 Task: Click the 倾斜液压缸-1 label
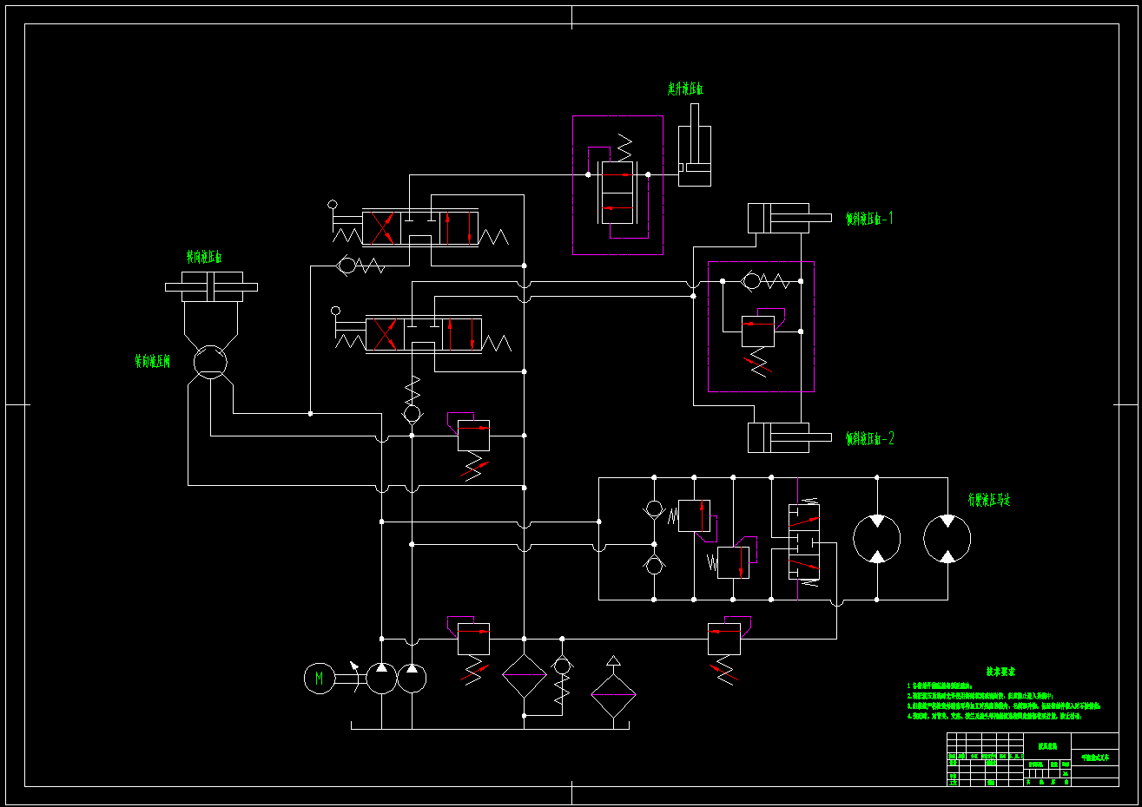pyautogui.click(x=869, y=219)
